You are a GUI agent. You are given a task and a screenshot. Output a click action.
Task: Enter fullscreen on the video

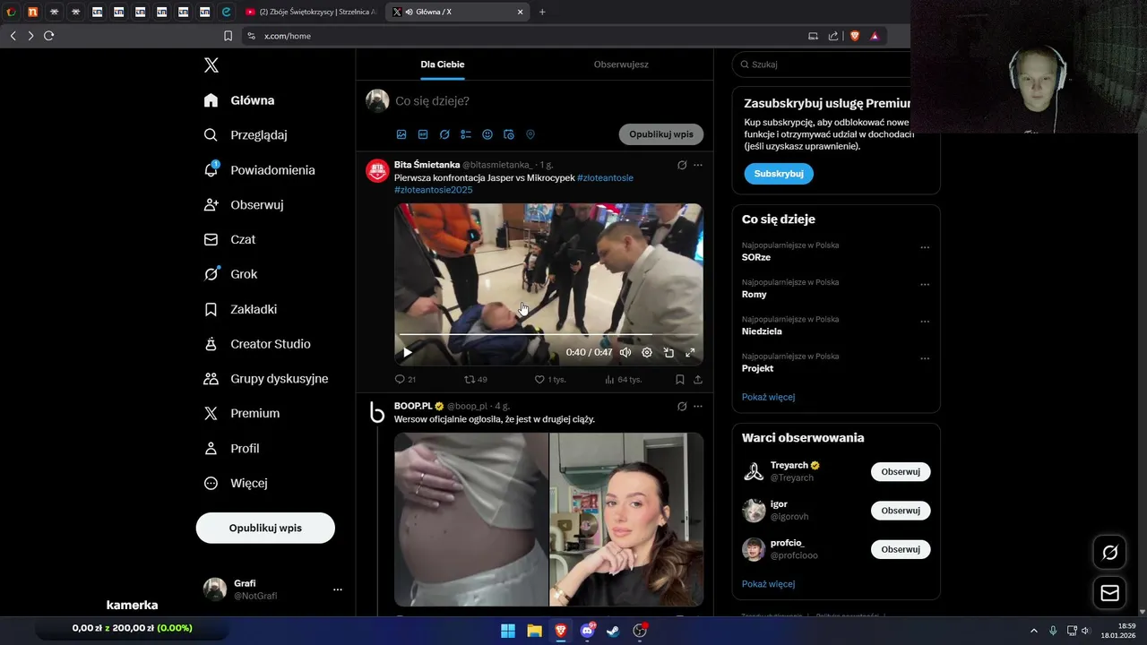tap(690, 352)
